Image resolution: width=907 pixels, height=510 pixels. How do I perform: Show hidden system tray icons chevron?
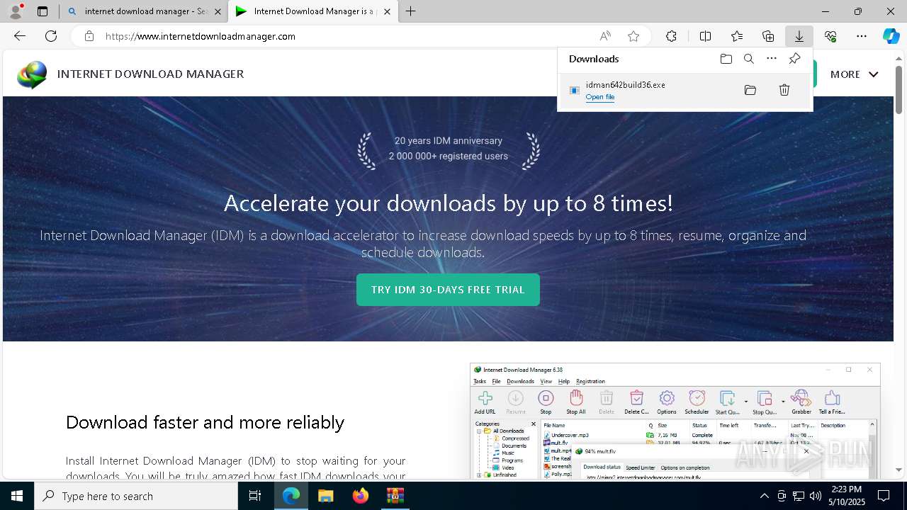coord(764,496)
